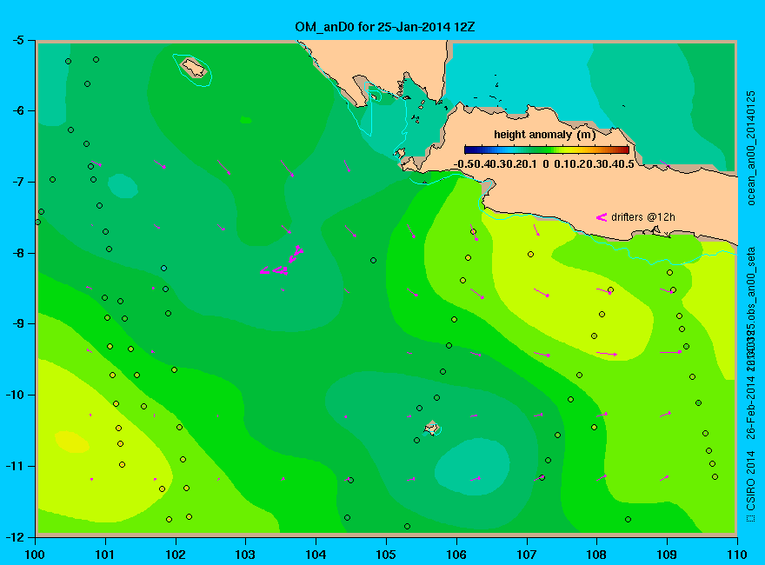This screenshot has width=765, height=565.
Task: Click the latitude axis label -6
Action: (17, 110)
